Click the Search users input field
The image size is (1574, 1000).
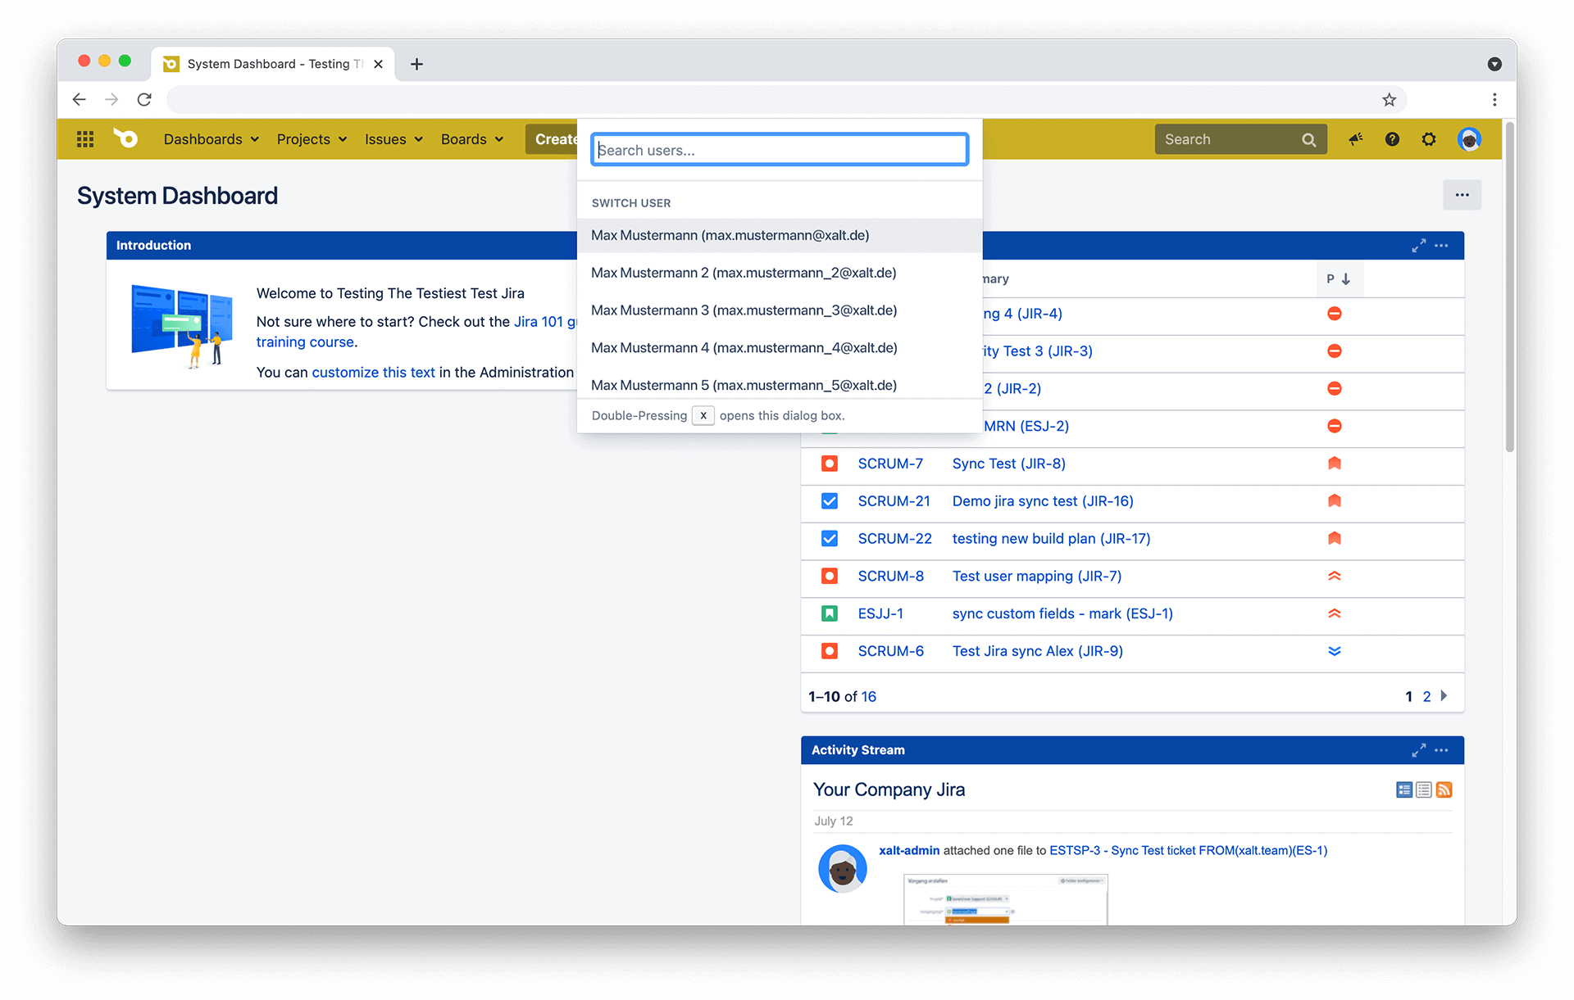pos(780,150)
